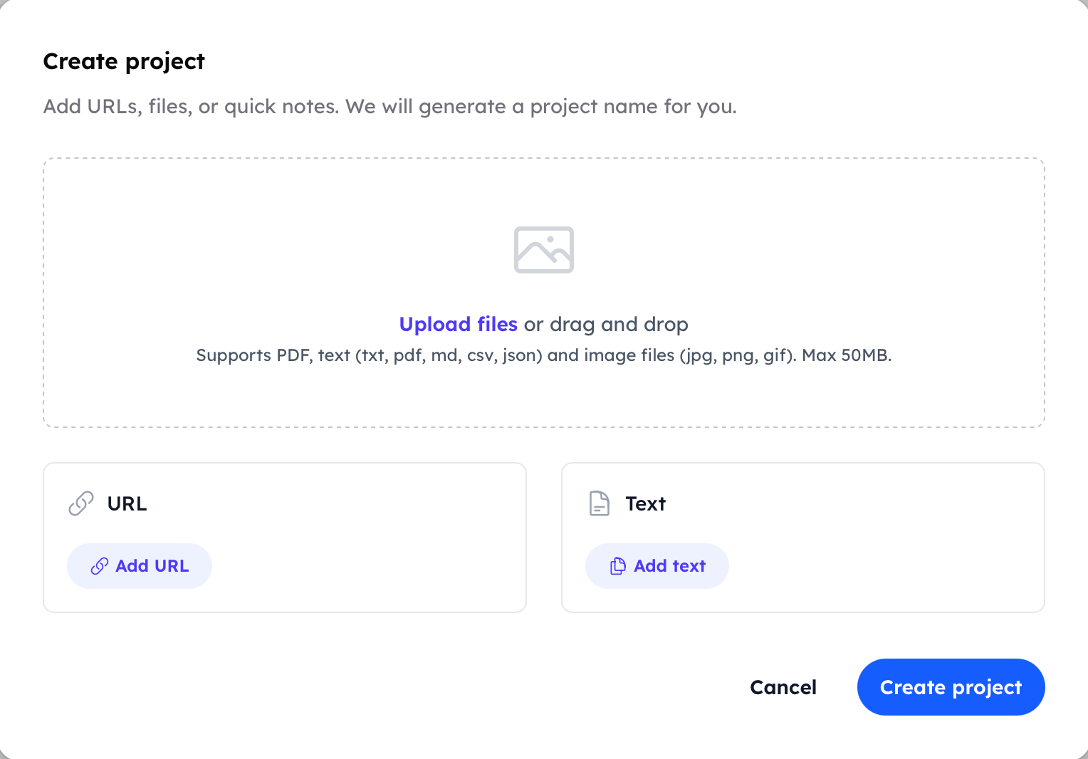Click the image placeholder icon in upload area
Screen dimensions: 1088x759
(543, 249)
